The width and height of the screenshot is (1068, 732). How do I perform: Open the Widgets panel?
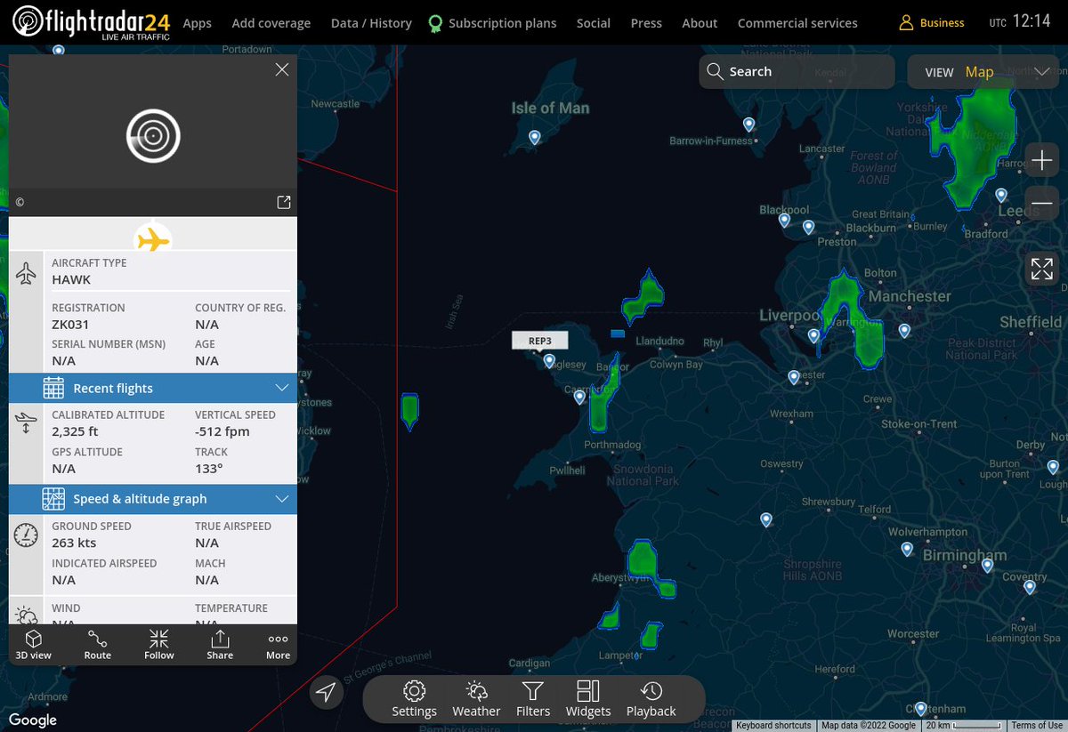[x=587, y=699]
